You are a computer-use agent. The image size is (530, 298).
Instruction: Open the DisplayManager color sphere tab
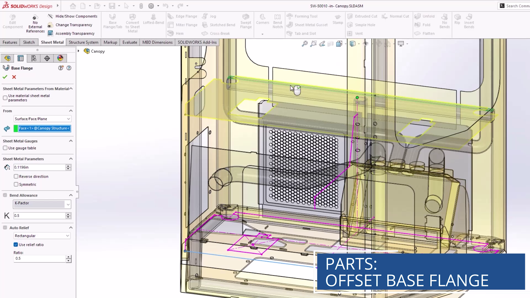point(60,58)
